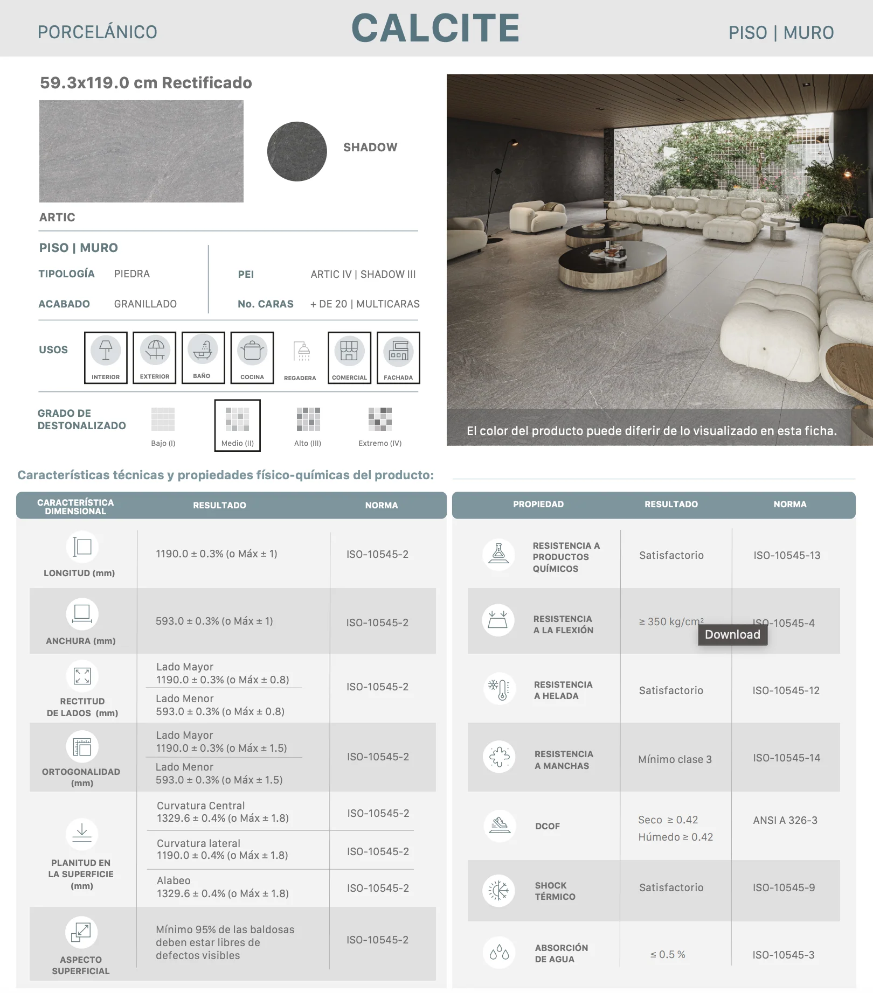Click the ≤ 0.5 % absorption result

point(668,954)
